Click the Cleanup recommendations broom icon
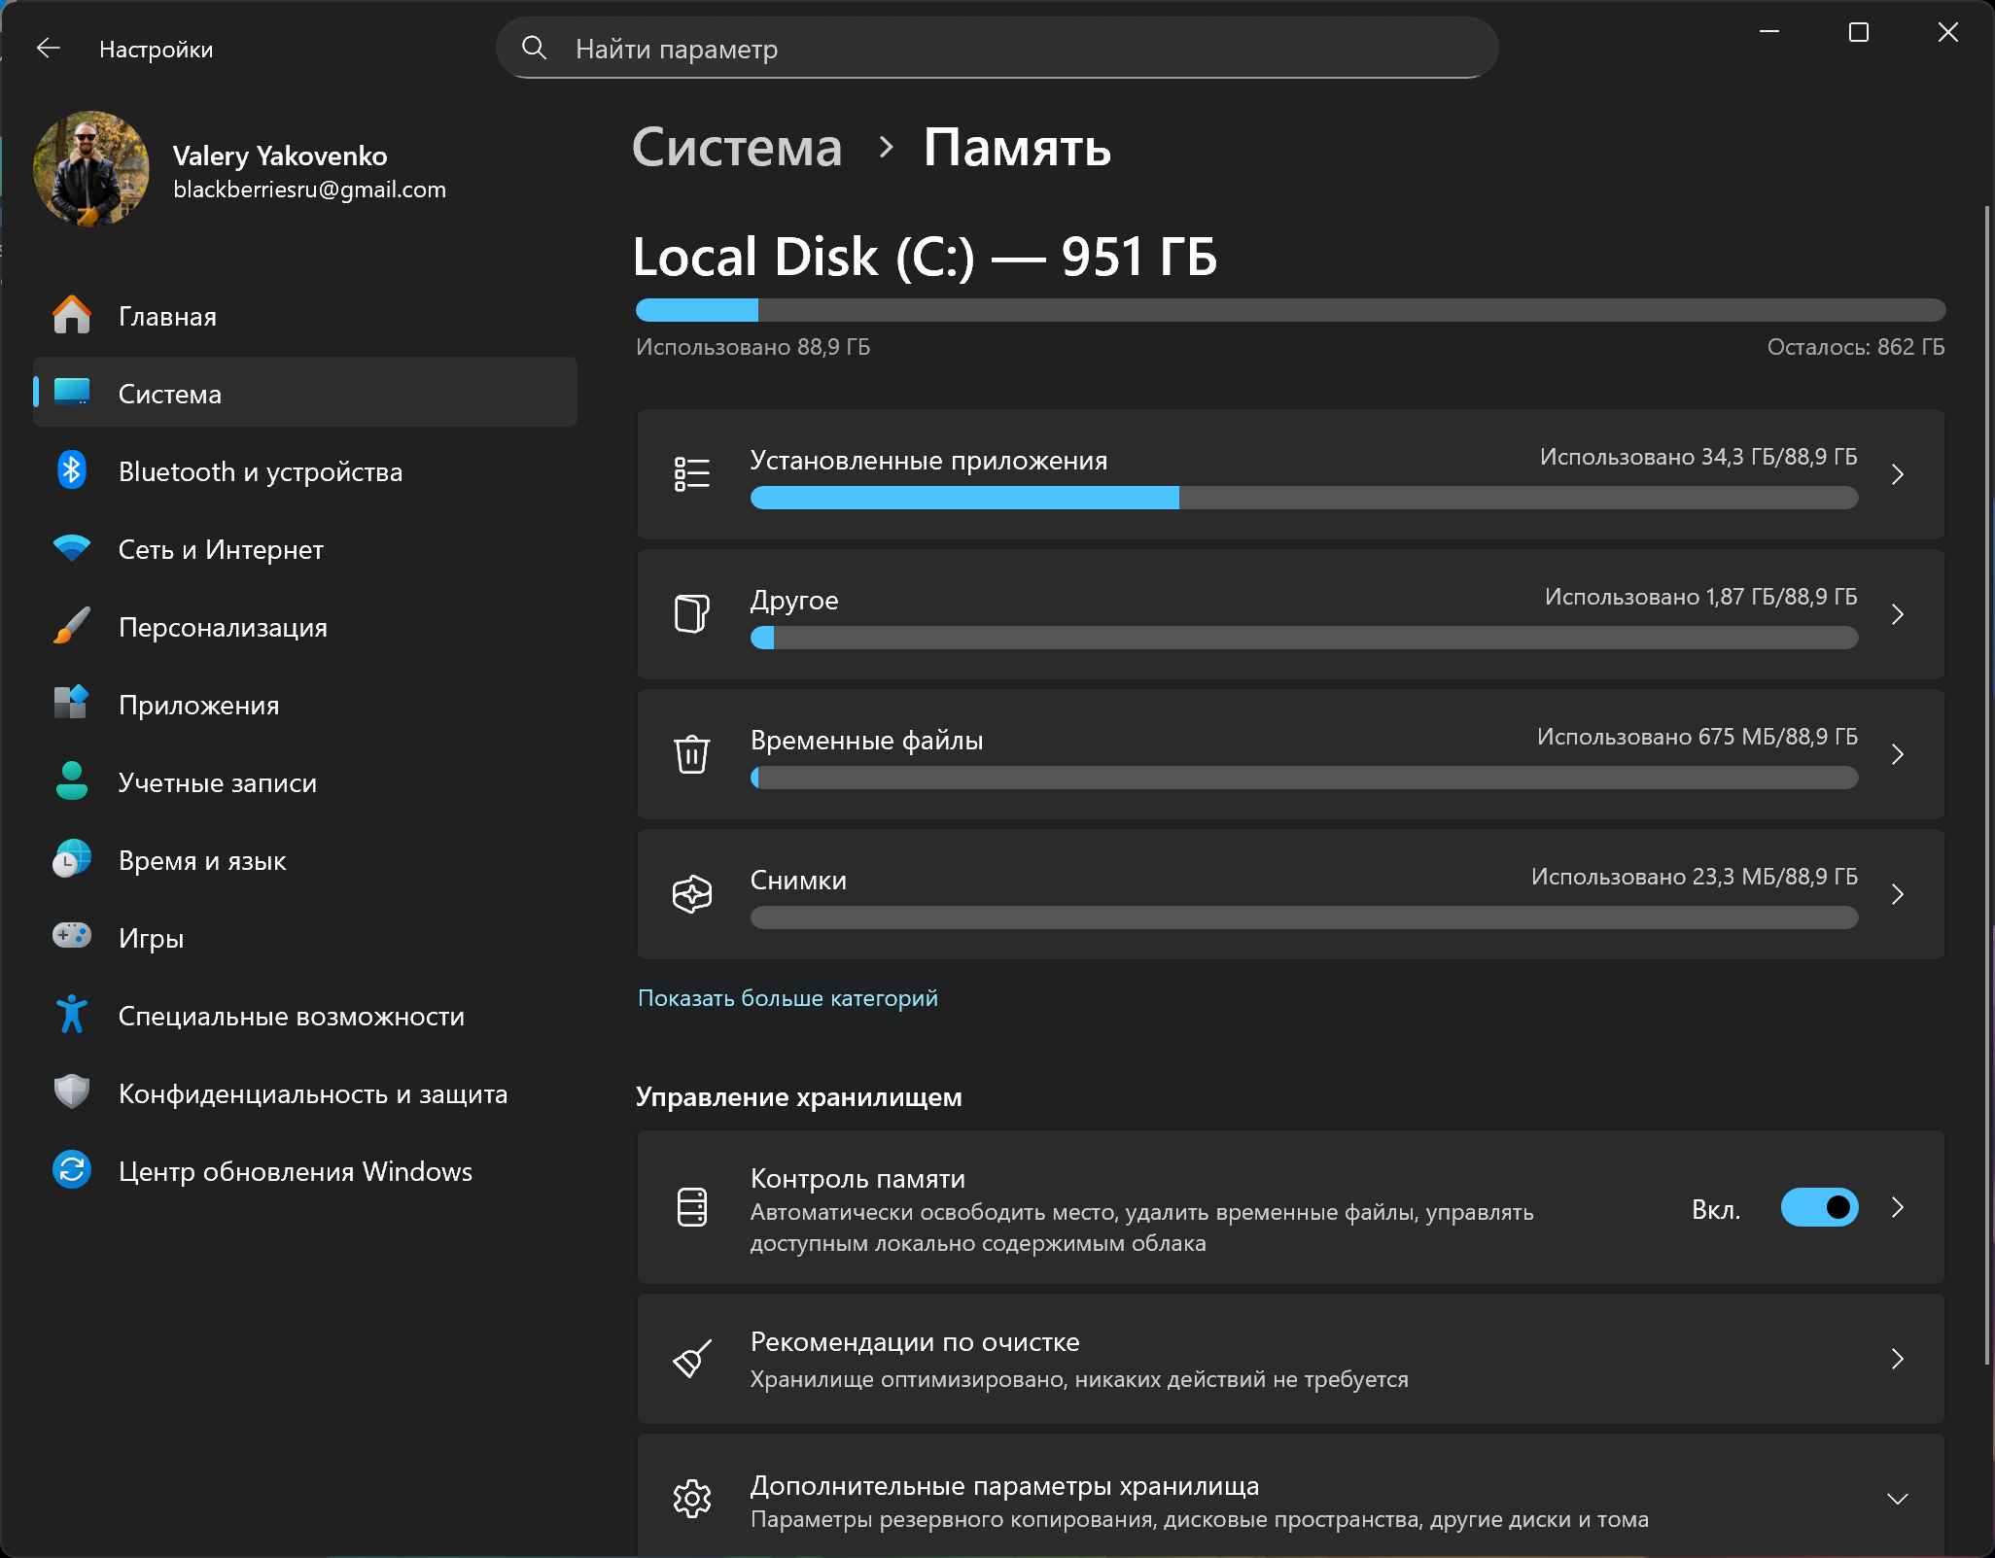 click(691, 1359)
